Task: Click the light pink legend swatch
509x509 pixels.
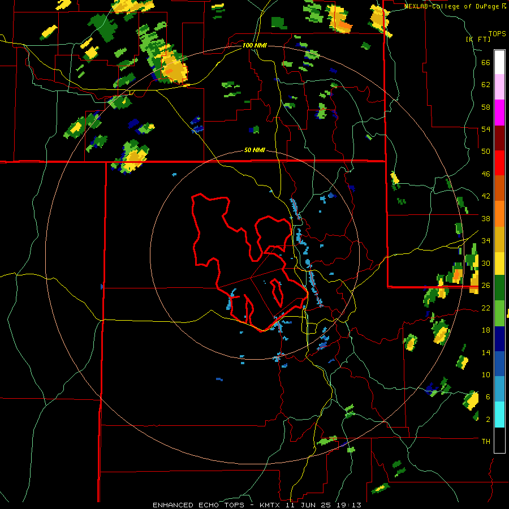Action: tap(499, 87)
